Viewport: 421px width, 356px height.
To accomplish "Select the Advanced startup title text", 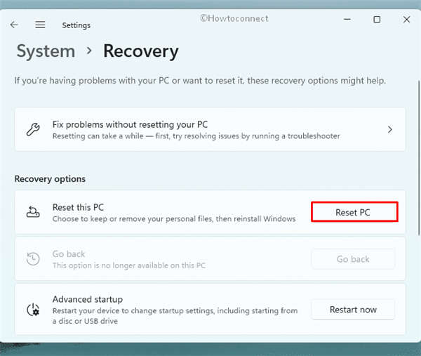I will click(88, 299).
